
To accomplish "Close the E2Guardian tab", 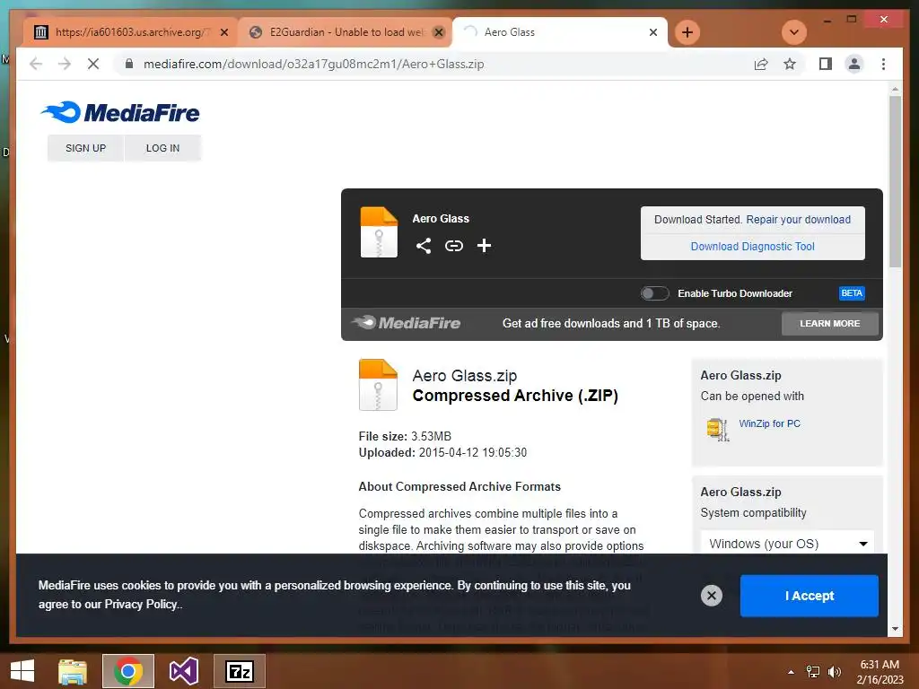I will [x=438, y=32].
